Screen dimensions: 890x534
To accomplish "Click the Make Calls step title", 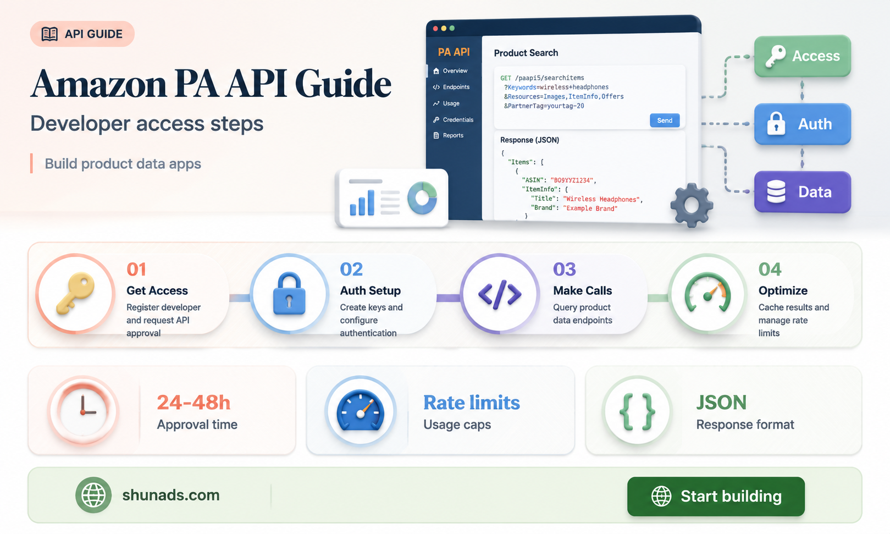I will [583, 291].
